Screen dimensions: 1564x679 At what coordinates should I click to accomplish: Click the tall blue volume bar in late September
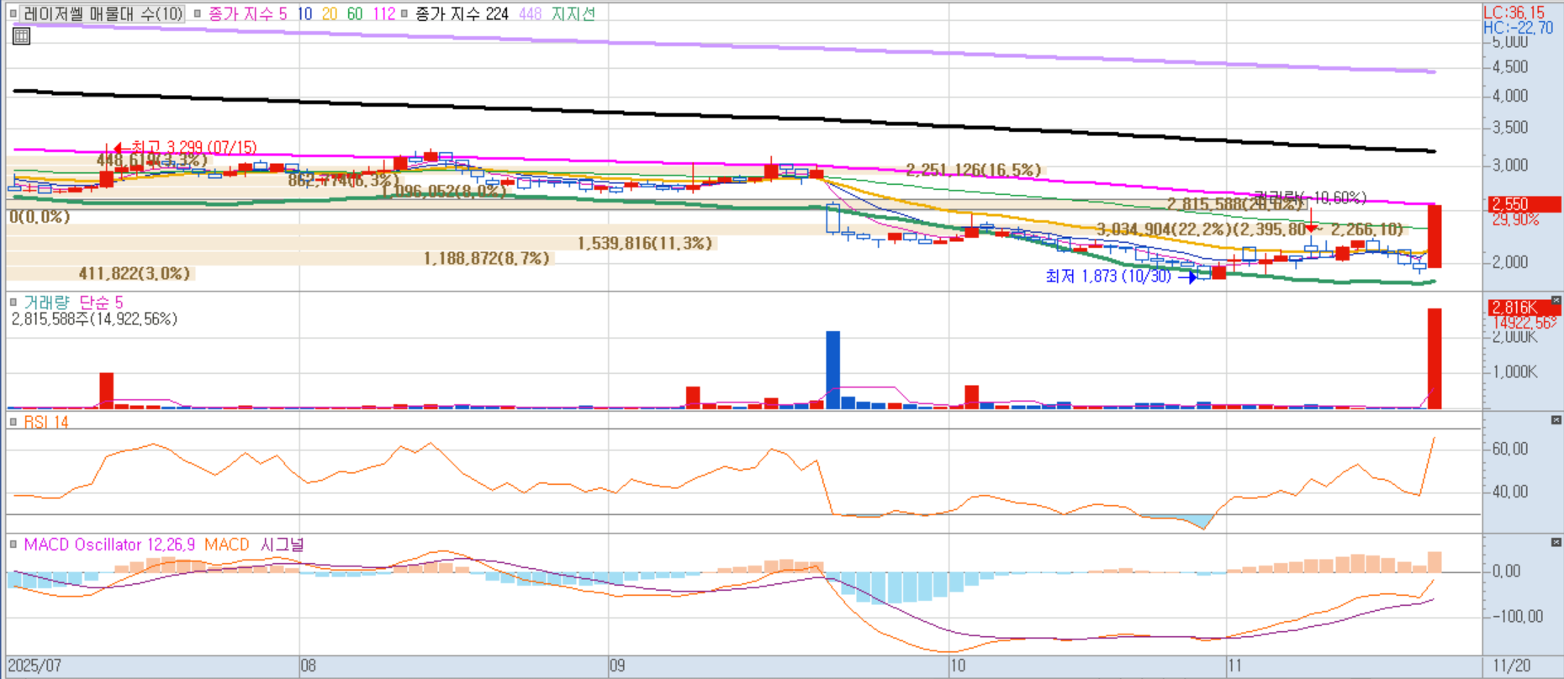[832, 370]
